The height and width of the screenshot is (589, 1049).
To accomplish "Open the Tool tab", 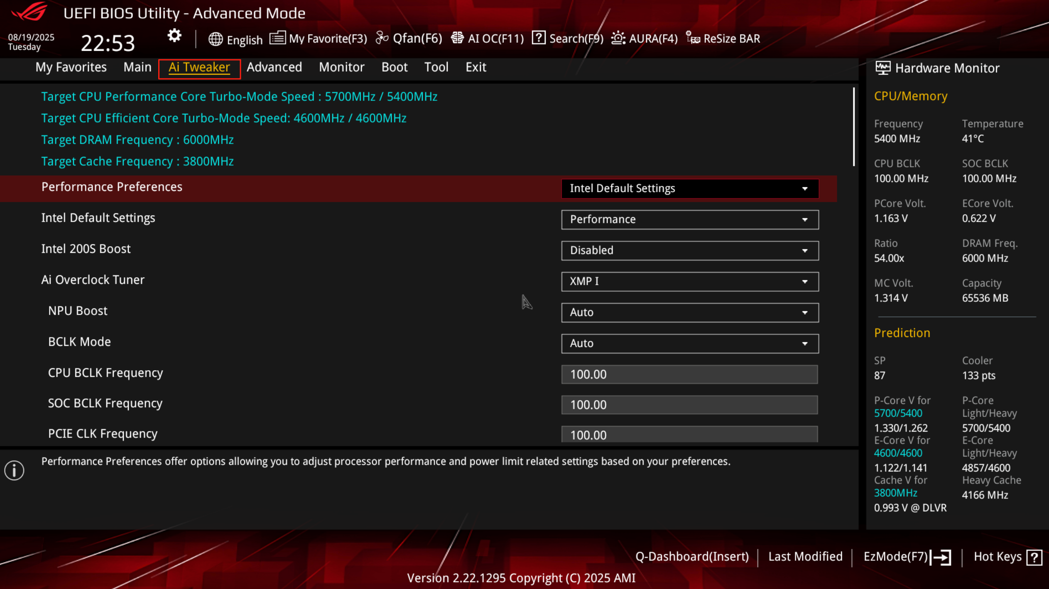I will pyautogui.click(x=436, y=67).
